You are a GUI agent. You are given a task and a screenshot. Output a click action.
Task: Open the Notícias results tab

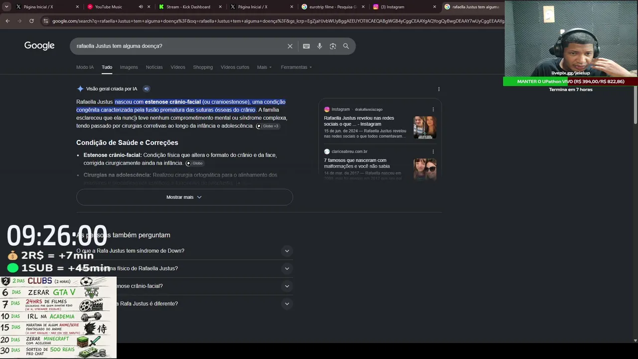(154, 67)
